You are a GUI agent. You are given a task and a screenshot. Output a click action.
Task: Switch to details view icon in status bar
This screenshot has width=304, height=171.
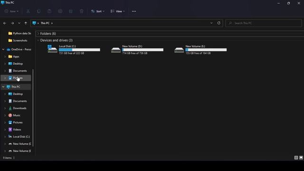click(x=296, y=158)
